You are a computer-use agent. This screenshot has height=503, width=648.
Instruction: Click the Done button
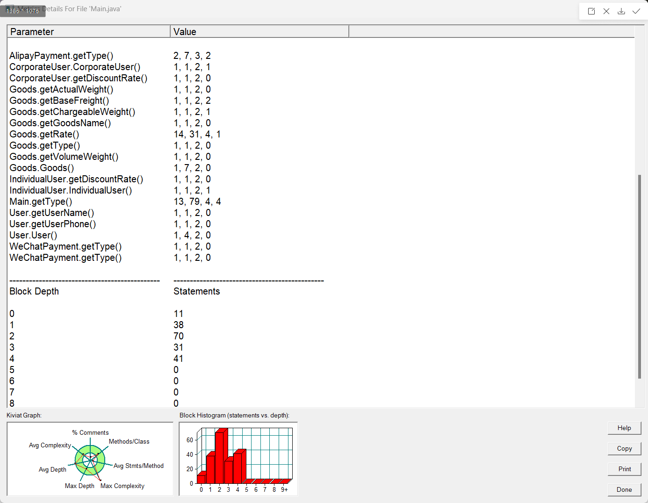624,489
